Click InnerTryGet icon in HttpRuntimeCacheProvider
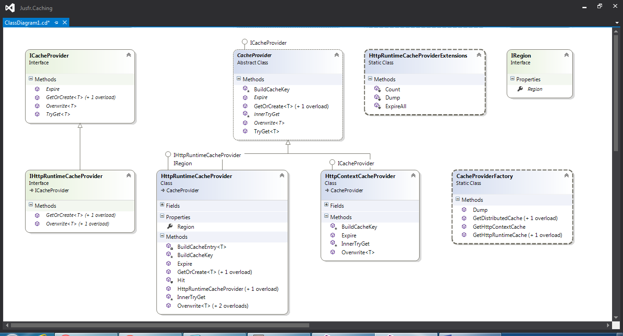 click(x=169, y=297)
